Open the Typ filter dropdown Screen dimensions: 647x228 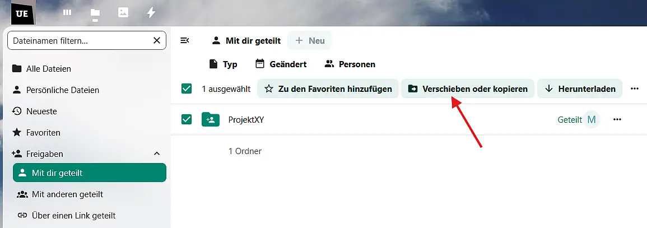click(223, 64)
